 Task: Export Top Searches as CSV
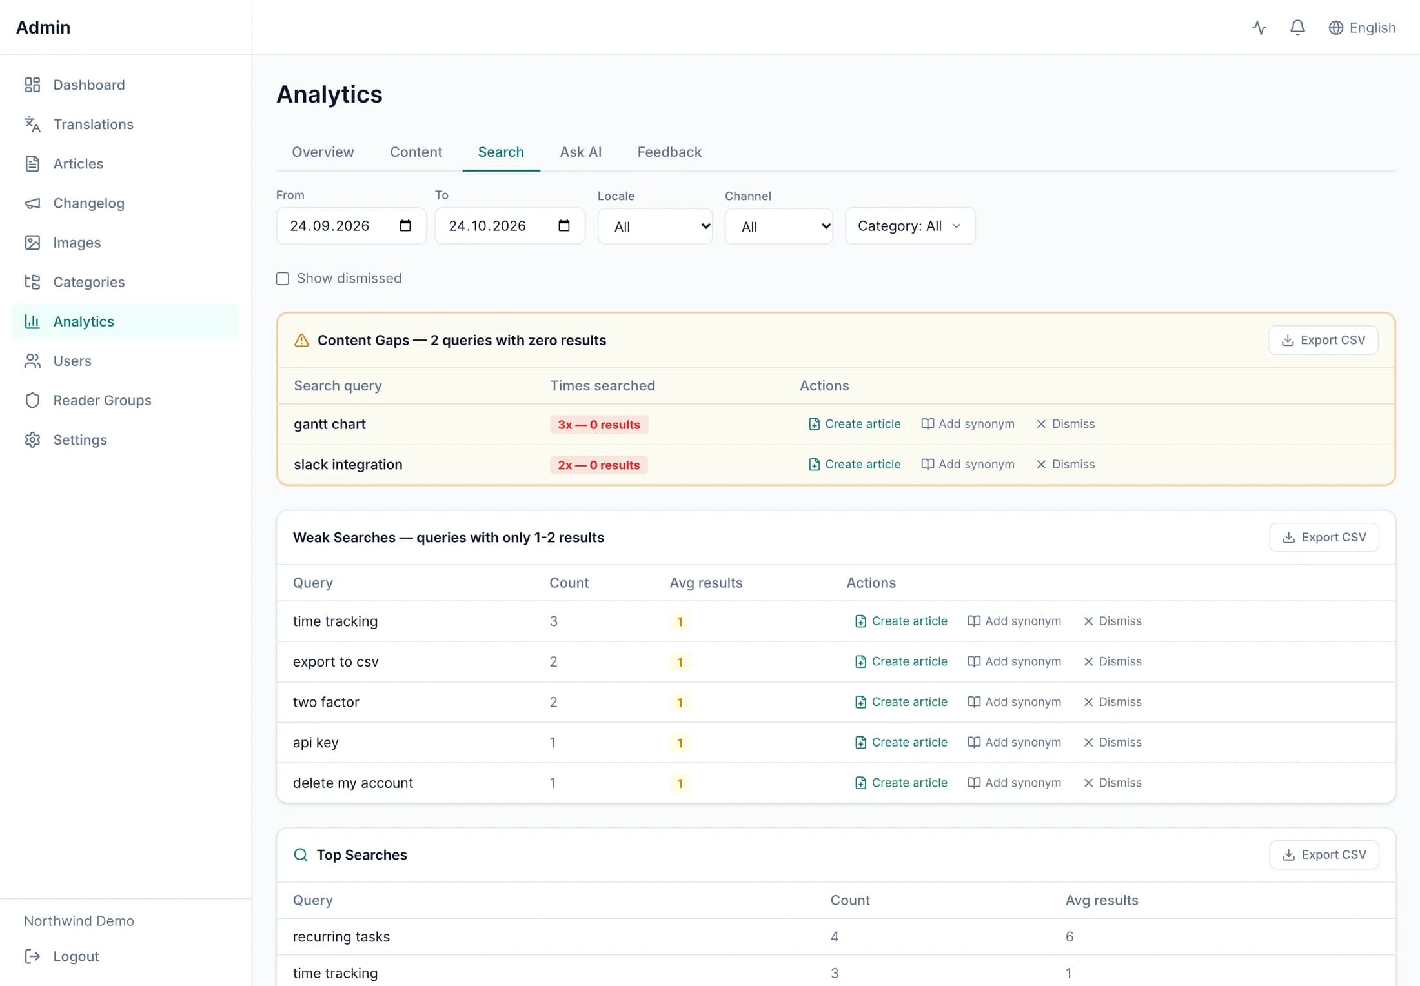coord(1324,854)
